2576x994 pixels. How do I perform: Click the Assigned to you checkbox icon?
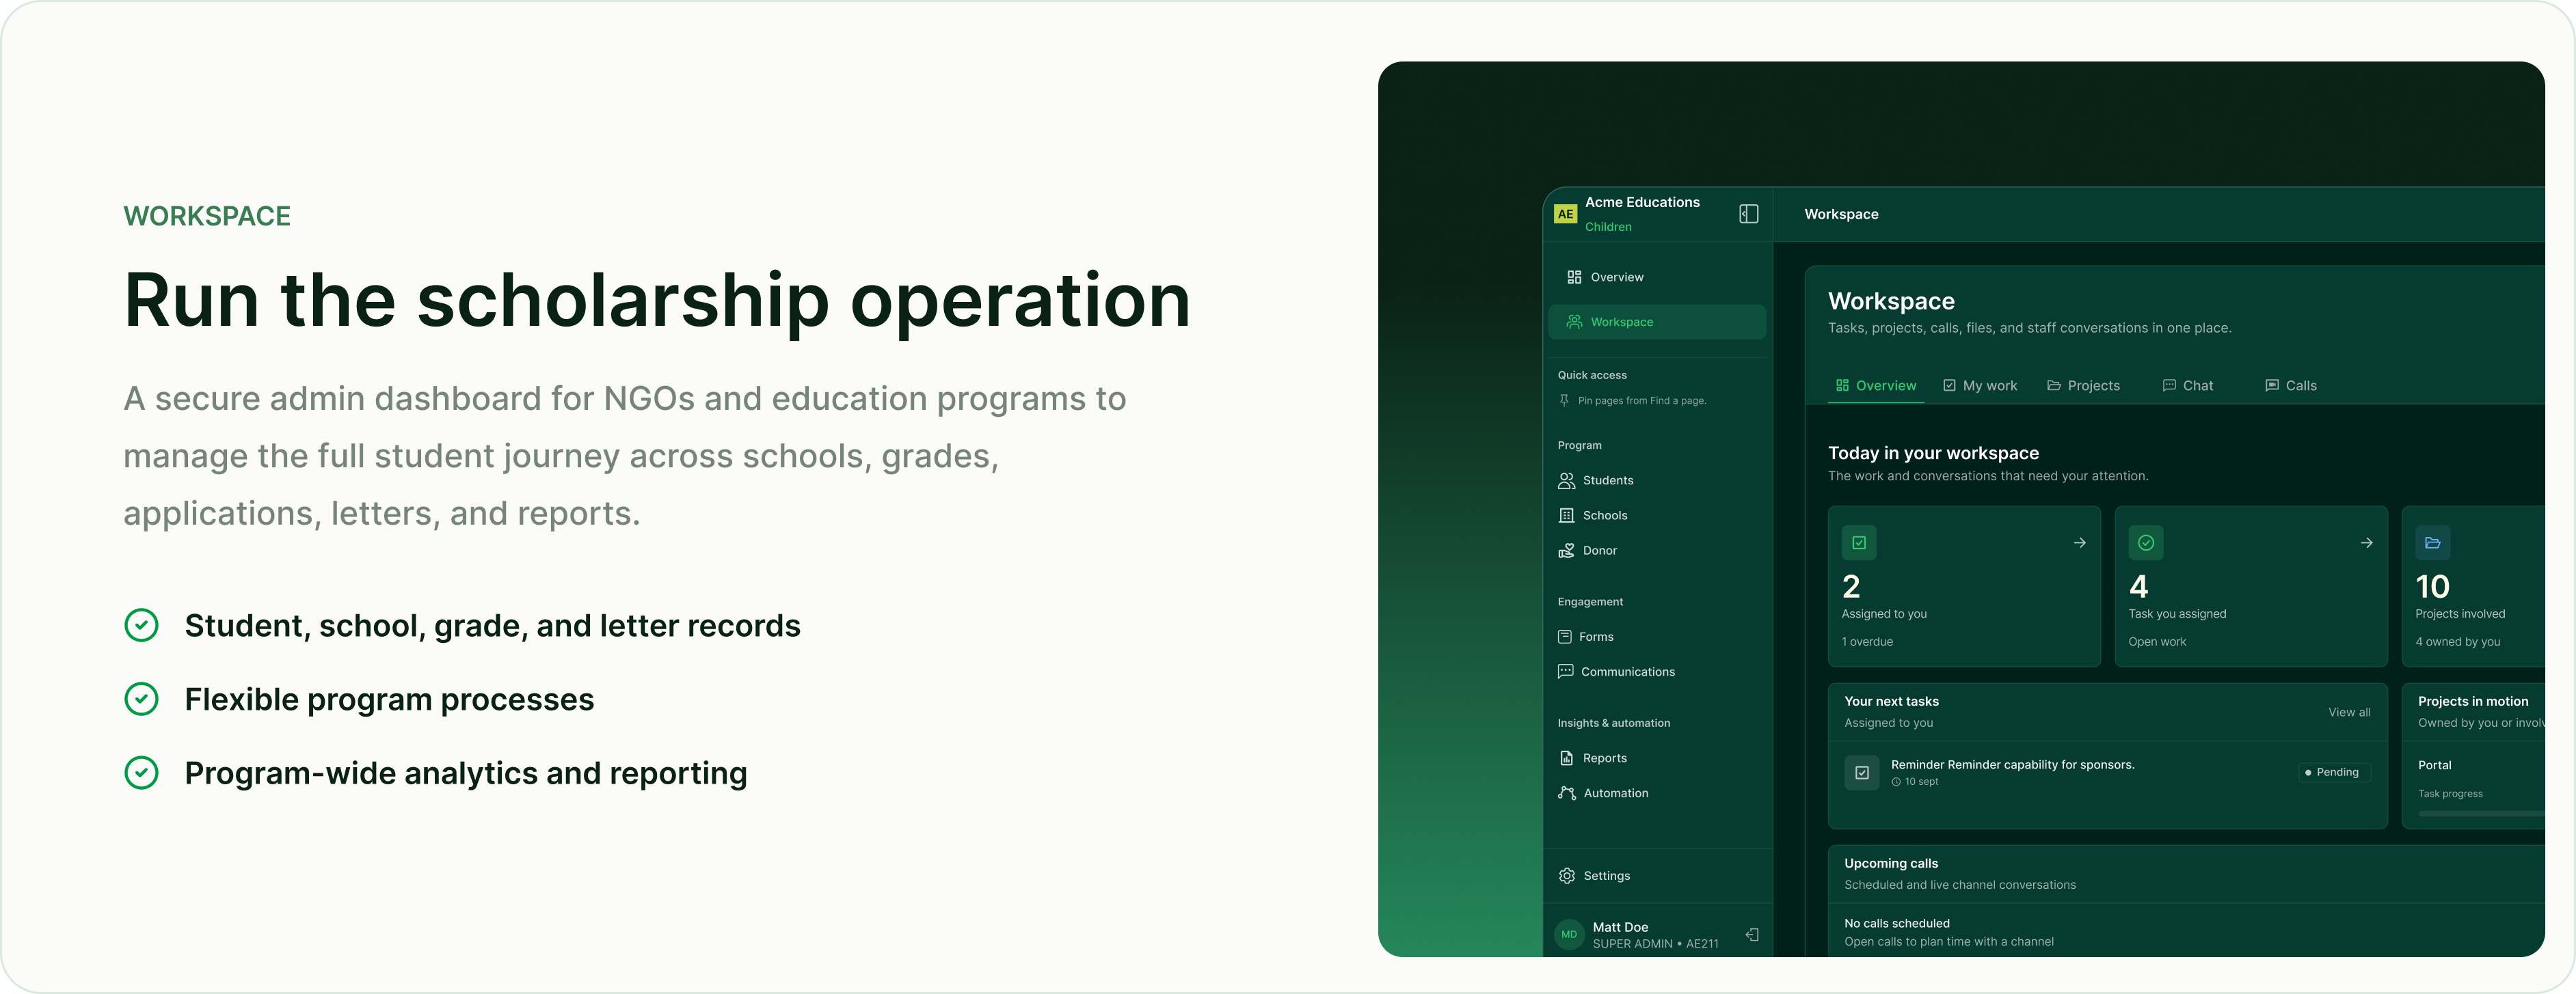coord(1858,543)
